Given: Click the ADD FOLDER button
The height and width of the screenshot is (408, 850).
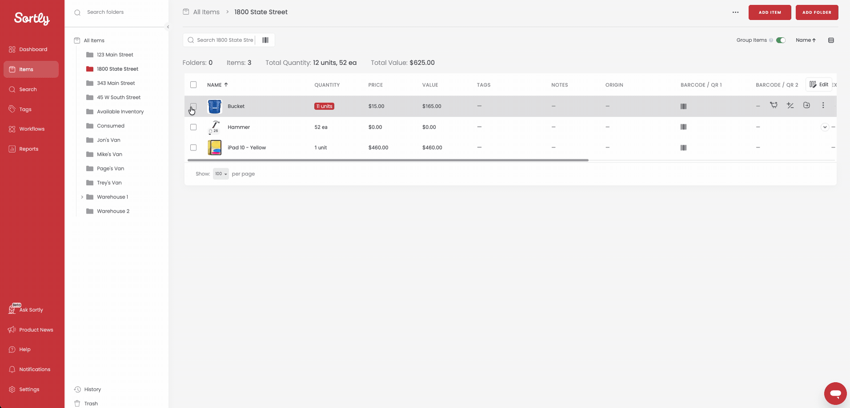Looking at the screenshot, I should point(817,12).
